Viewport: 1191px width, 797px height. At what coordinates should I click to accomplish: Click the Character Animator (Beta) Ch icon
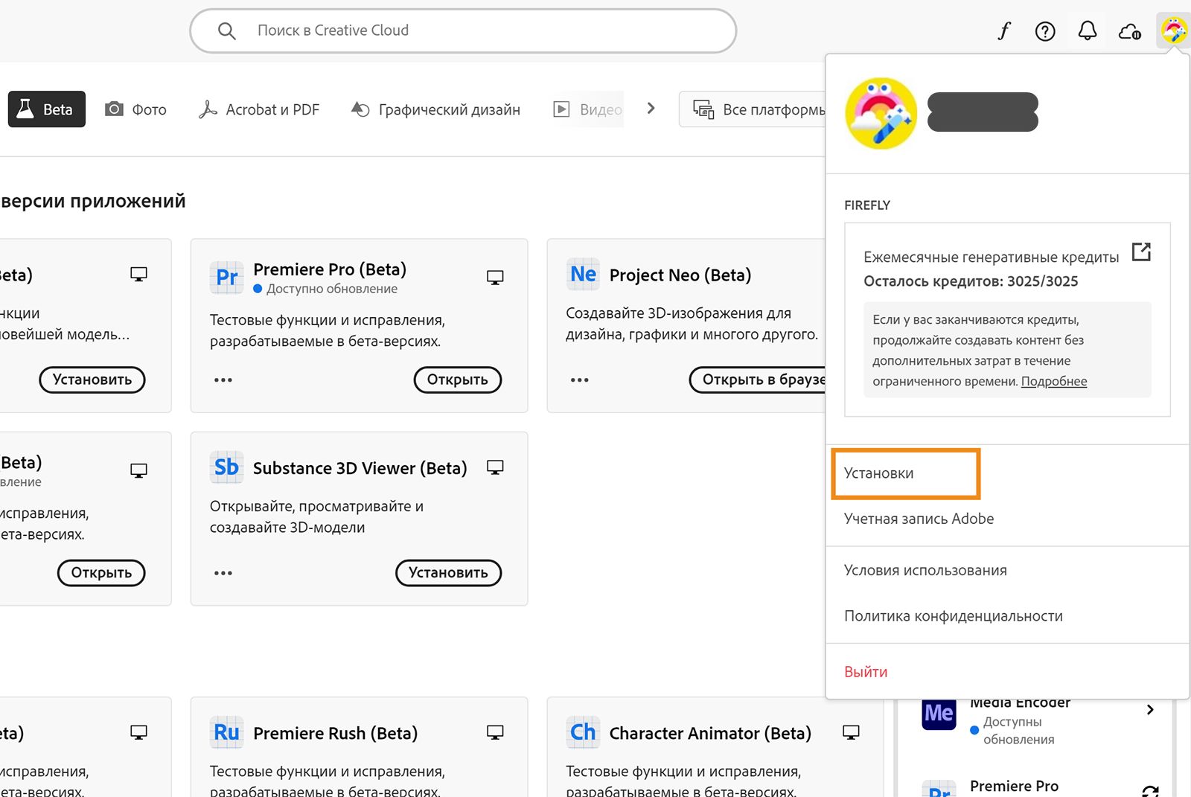tap(583, 733)
